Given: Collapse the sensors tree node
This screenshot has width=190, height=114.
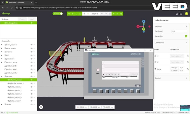Looking at the screenshot, I should tap(2, 76).
